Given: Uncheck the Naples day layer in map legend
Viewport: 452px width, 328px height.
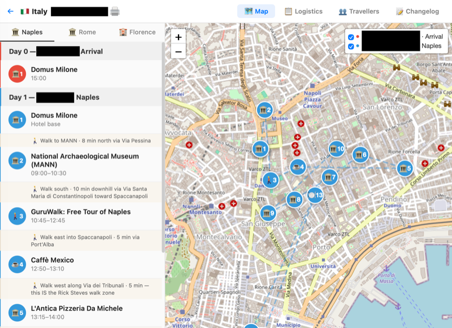Looking at the screenshot, I should 351,46.
